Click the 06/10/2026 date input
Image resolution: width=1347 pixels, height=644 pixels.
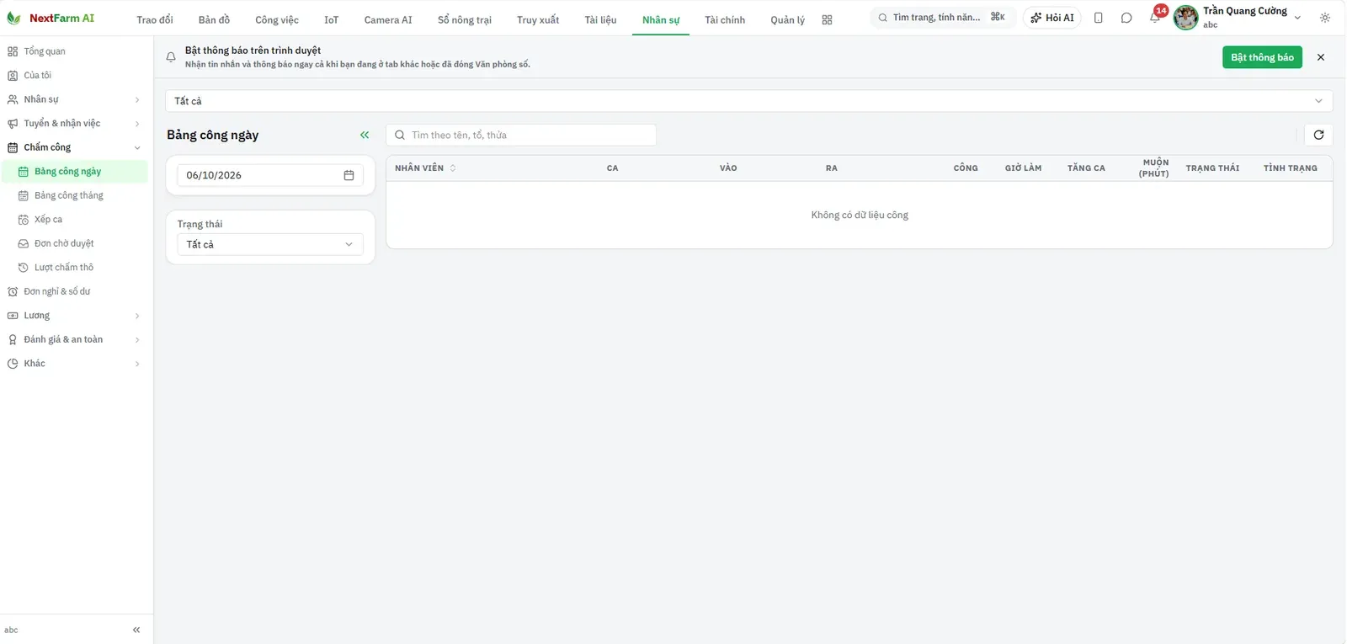coord(270,175)
